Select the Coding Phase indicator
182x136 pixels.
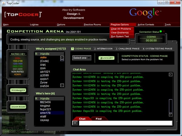click(x=81, y=49)
